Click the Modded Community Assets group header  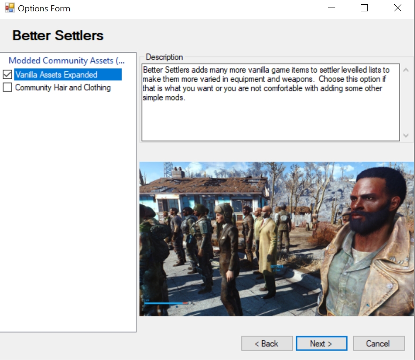[66, 60]
